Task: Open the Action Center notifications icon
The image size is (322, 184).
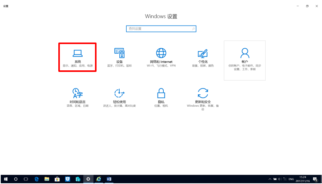Action: point(315,179)
